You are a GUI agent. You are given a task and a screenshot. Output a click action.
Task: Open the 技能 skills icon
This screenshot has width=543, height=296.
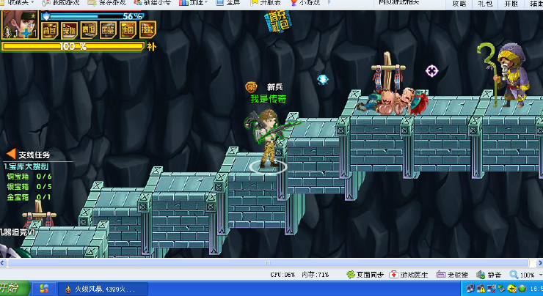click(x=147, y=30)
